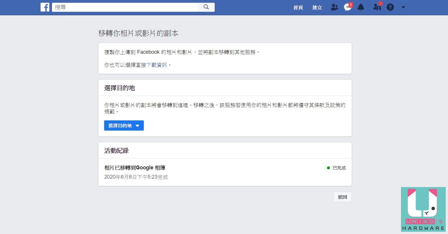Click the 已完成 status label
Viewport: 448px width, 234px height.
[x=339, y=168]
